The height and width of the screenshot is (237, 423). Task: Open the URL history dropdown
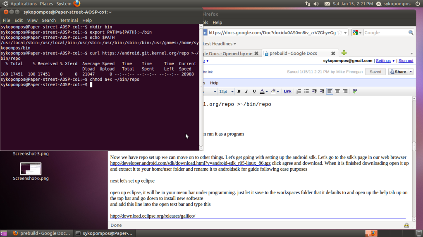pyautogui.click(x=345, y=33)
